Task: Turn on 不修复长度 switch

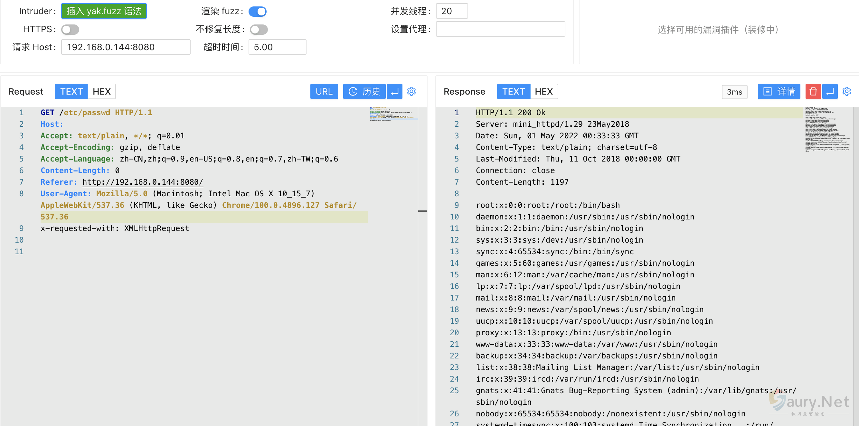Action: pos(259,29)
